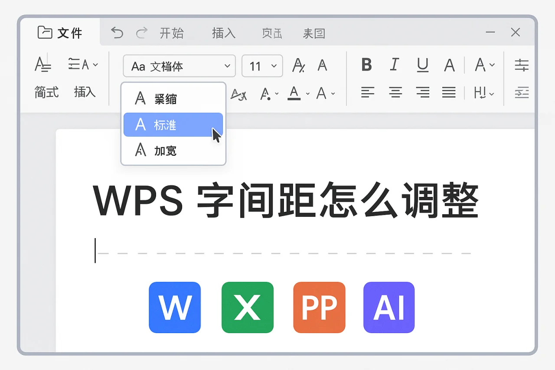Select the right alignment icon

(x=423, y=92)
